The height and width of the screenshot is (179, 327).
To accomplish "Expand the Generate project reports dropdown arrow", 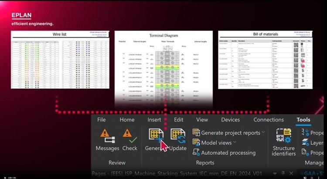I will click(263, 132).
